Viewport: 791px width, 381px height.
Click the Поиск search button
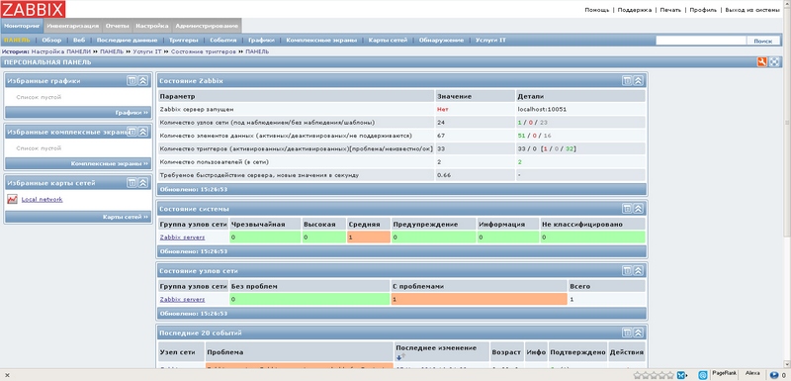tap(762, 41)
